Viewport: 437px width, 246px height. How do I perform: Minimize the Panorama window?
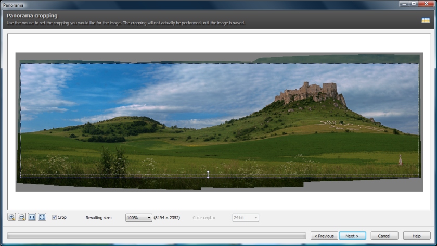coord(404,4)
